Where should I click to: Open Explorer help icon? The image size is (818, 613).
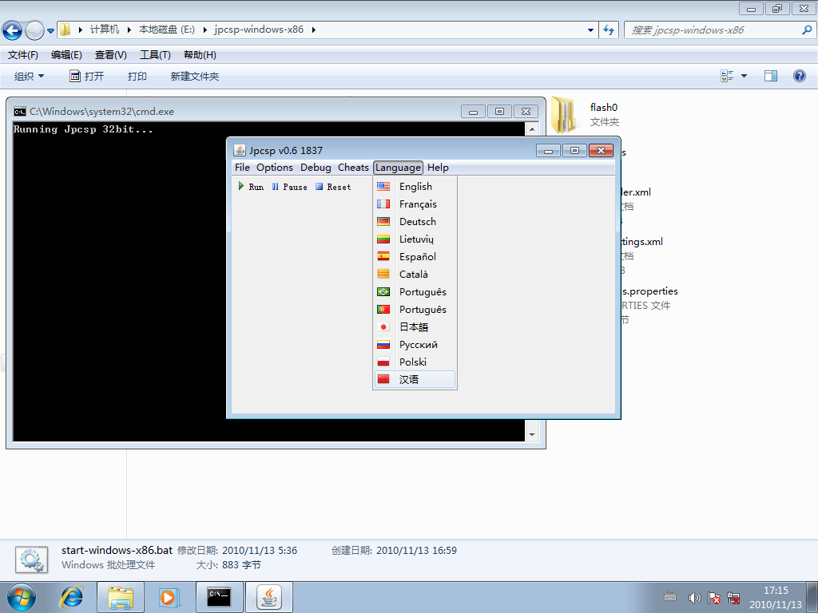click(x=799, y=76)
